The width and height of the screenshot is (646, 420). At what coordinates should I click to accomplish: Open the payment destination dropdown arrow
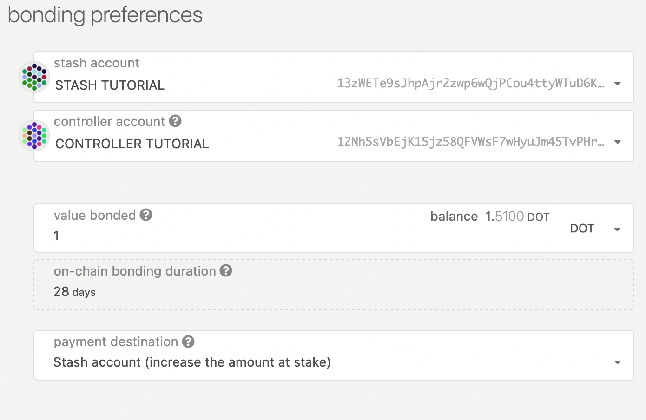click(x=617, y=362)
